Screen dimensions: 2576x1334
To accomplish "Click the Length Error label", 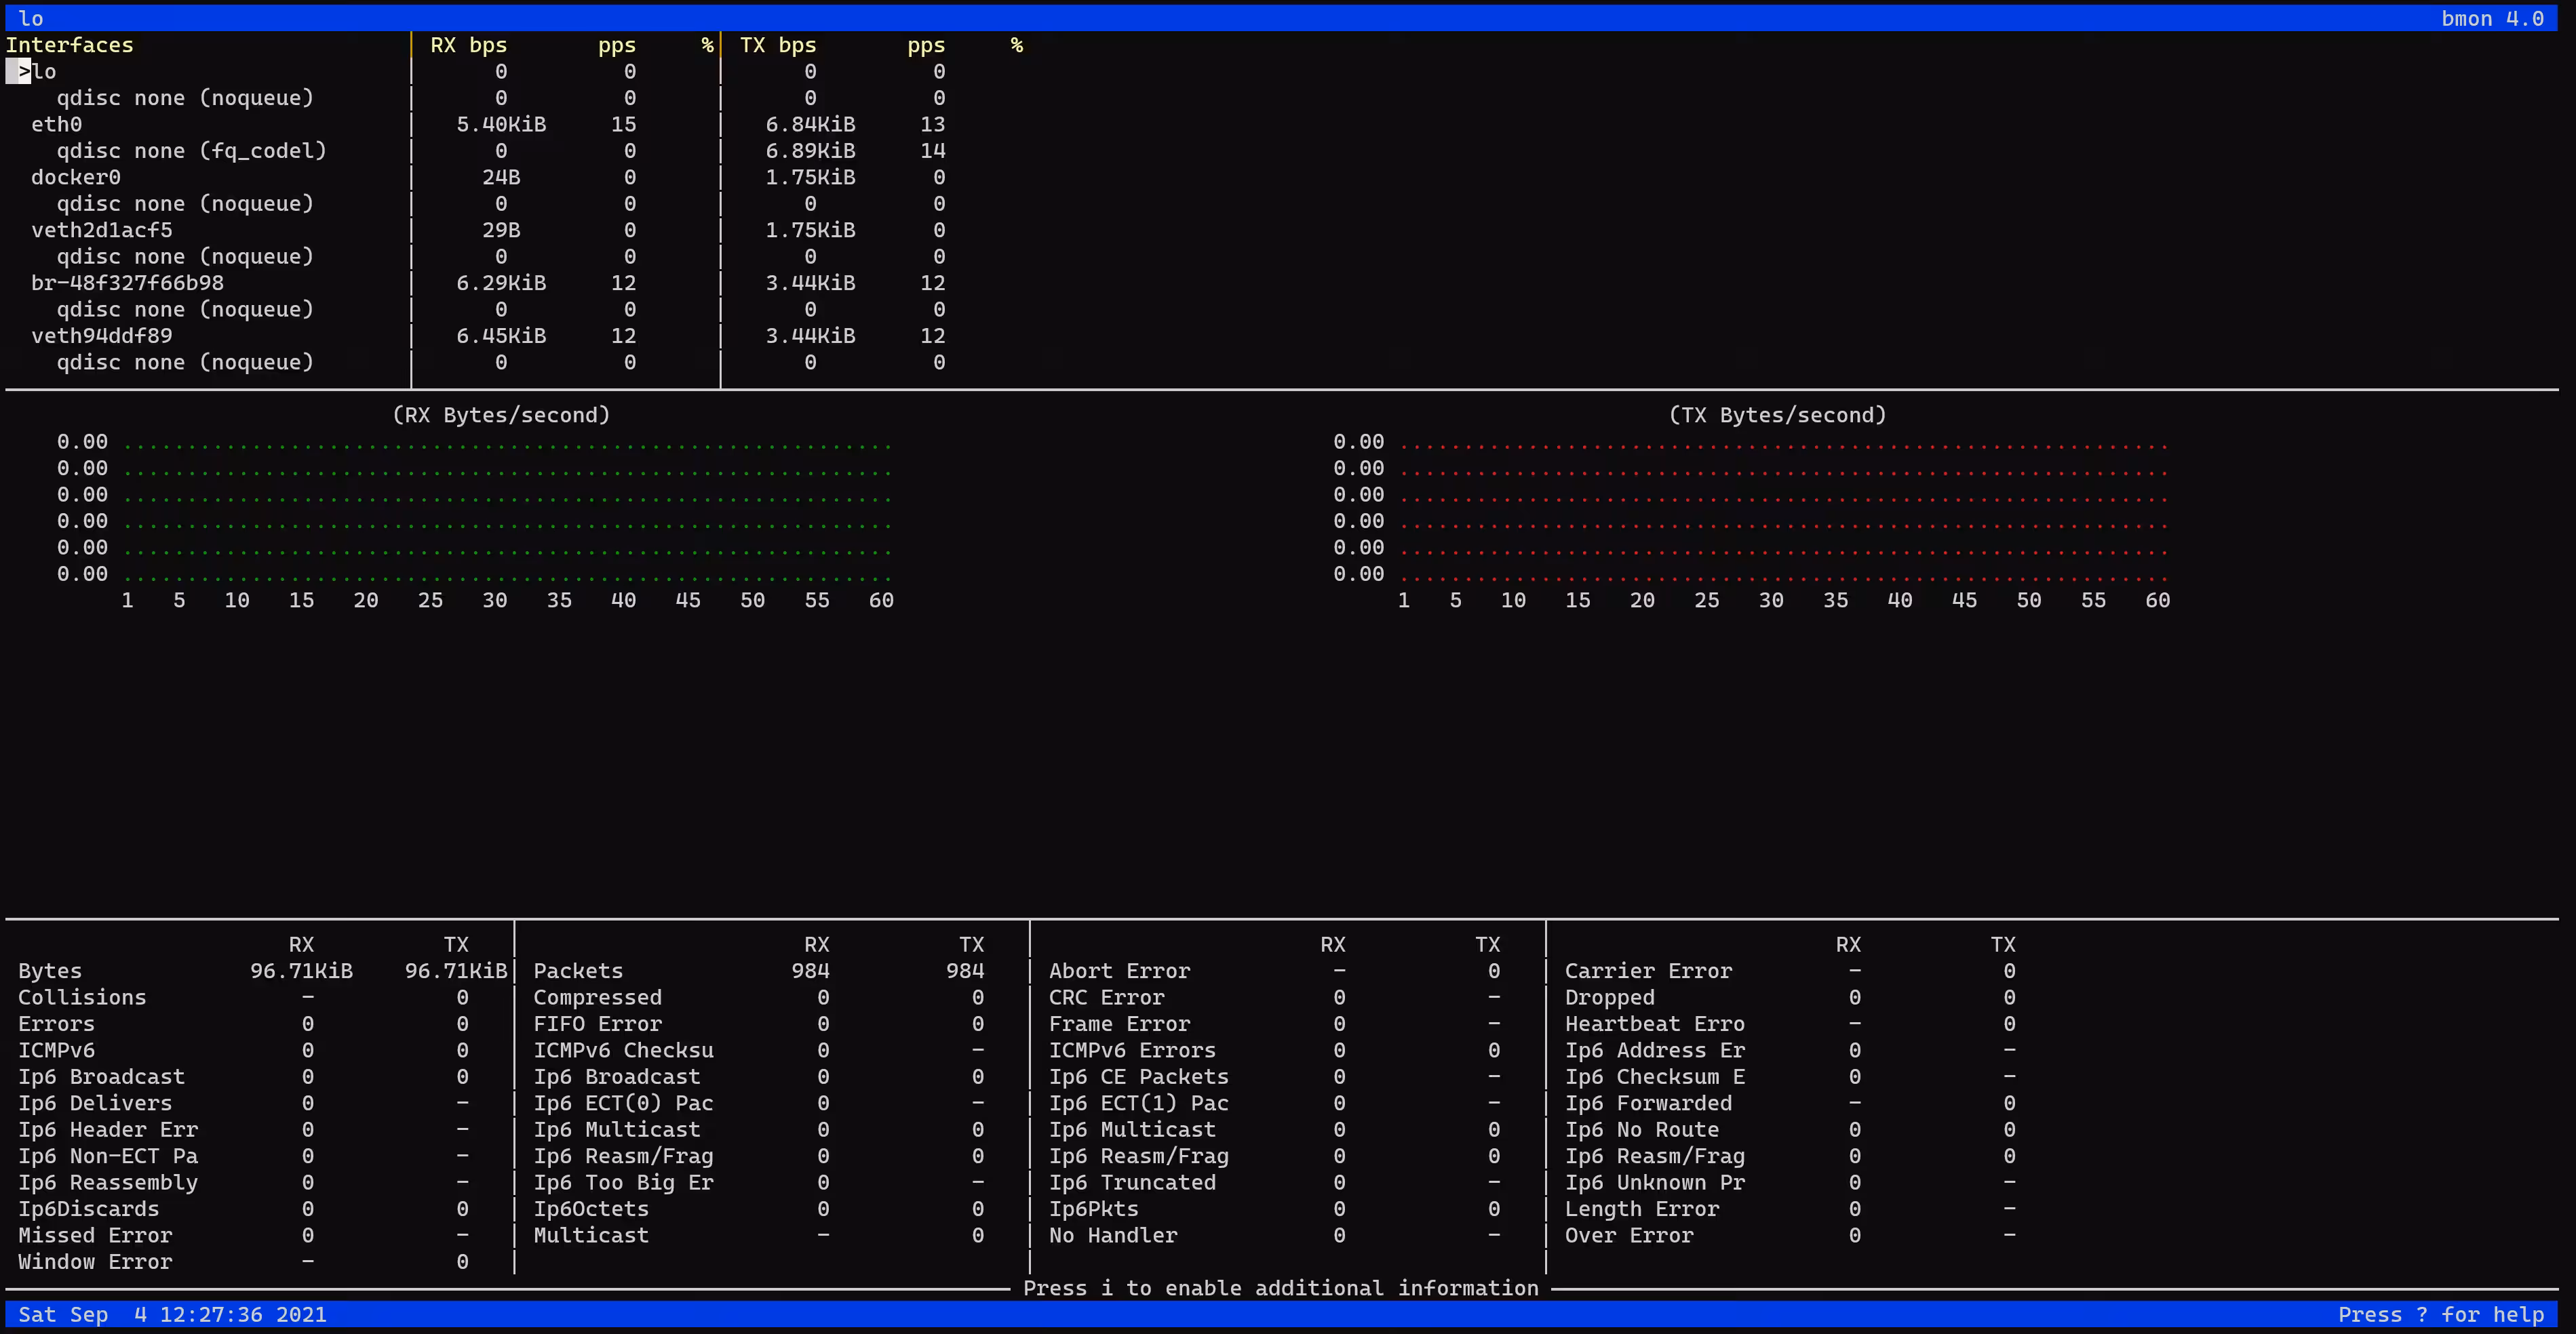I will [1641, 1209].
